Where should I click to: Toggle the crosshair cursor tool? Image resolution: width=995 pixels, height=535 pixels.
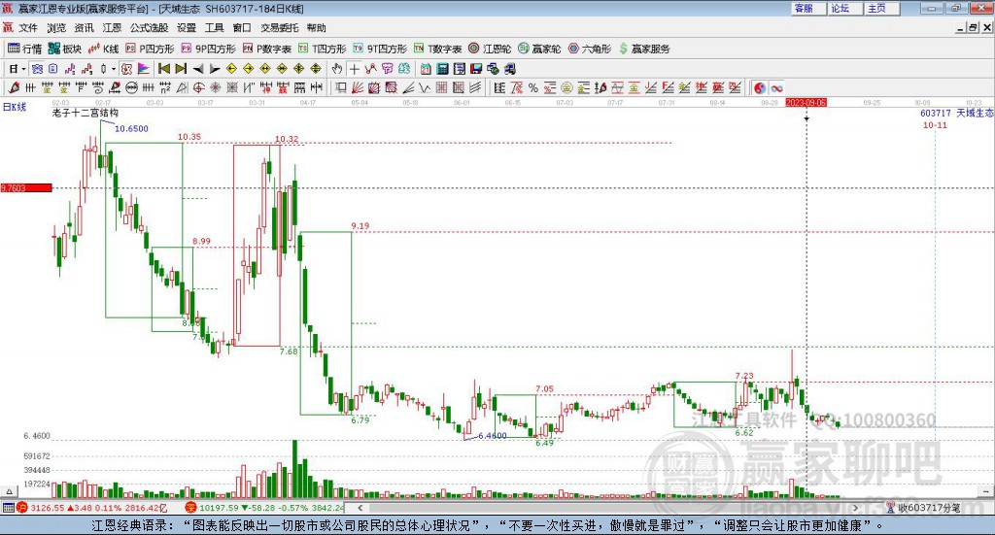[x=354, y=69]
